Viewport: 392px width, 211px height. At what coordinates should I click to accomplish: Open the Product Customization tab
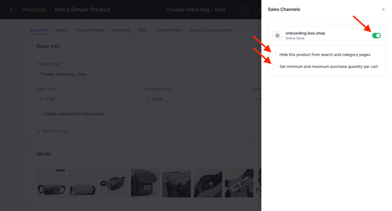(x=211, y=30)
